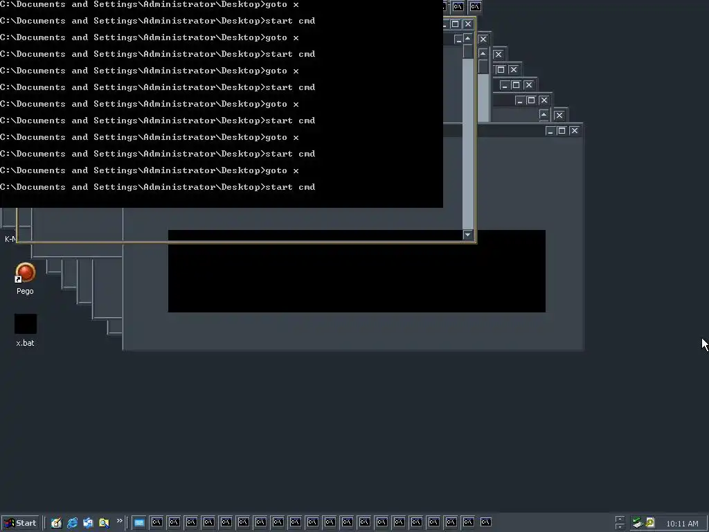This screenshot has width=709, height=532.
Task: Switch to the first cmd taskbar button after the blue one
Action: click(156, 522)
